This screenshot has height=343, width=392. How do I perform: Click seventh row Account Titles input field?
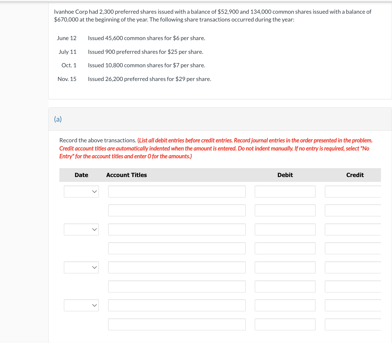pyautogui.click(x=177, y=305)
